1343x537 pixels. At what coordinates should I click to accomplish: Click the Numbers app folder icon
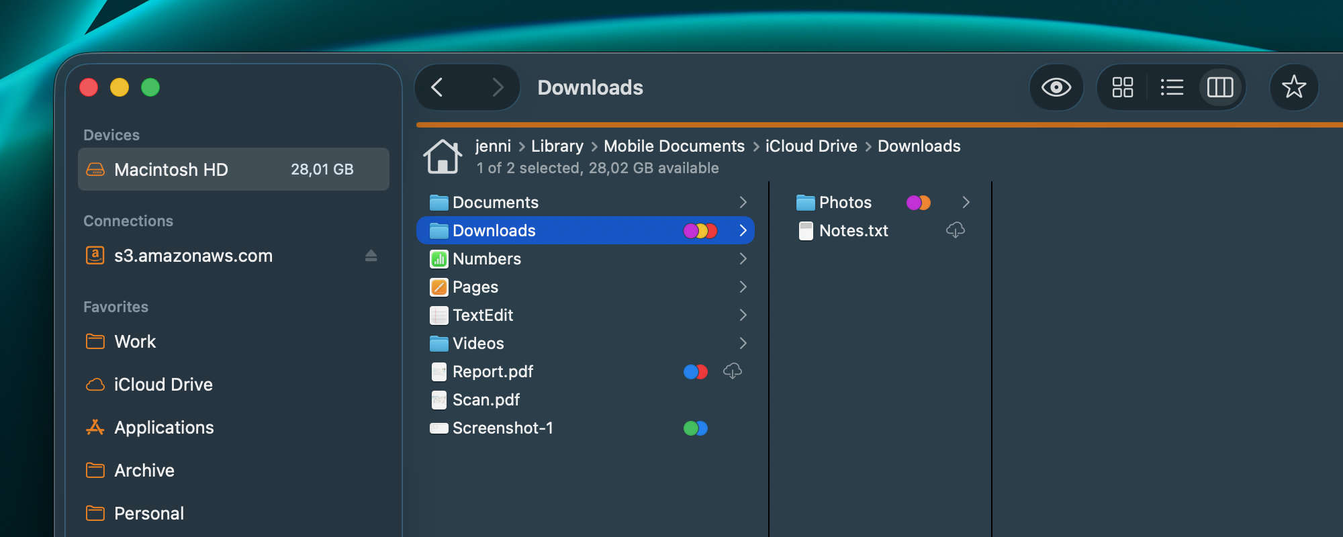tap(439, 259)
